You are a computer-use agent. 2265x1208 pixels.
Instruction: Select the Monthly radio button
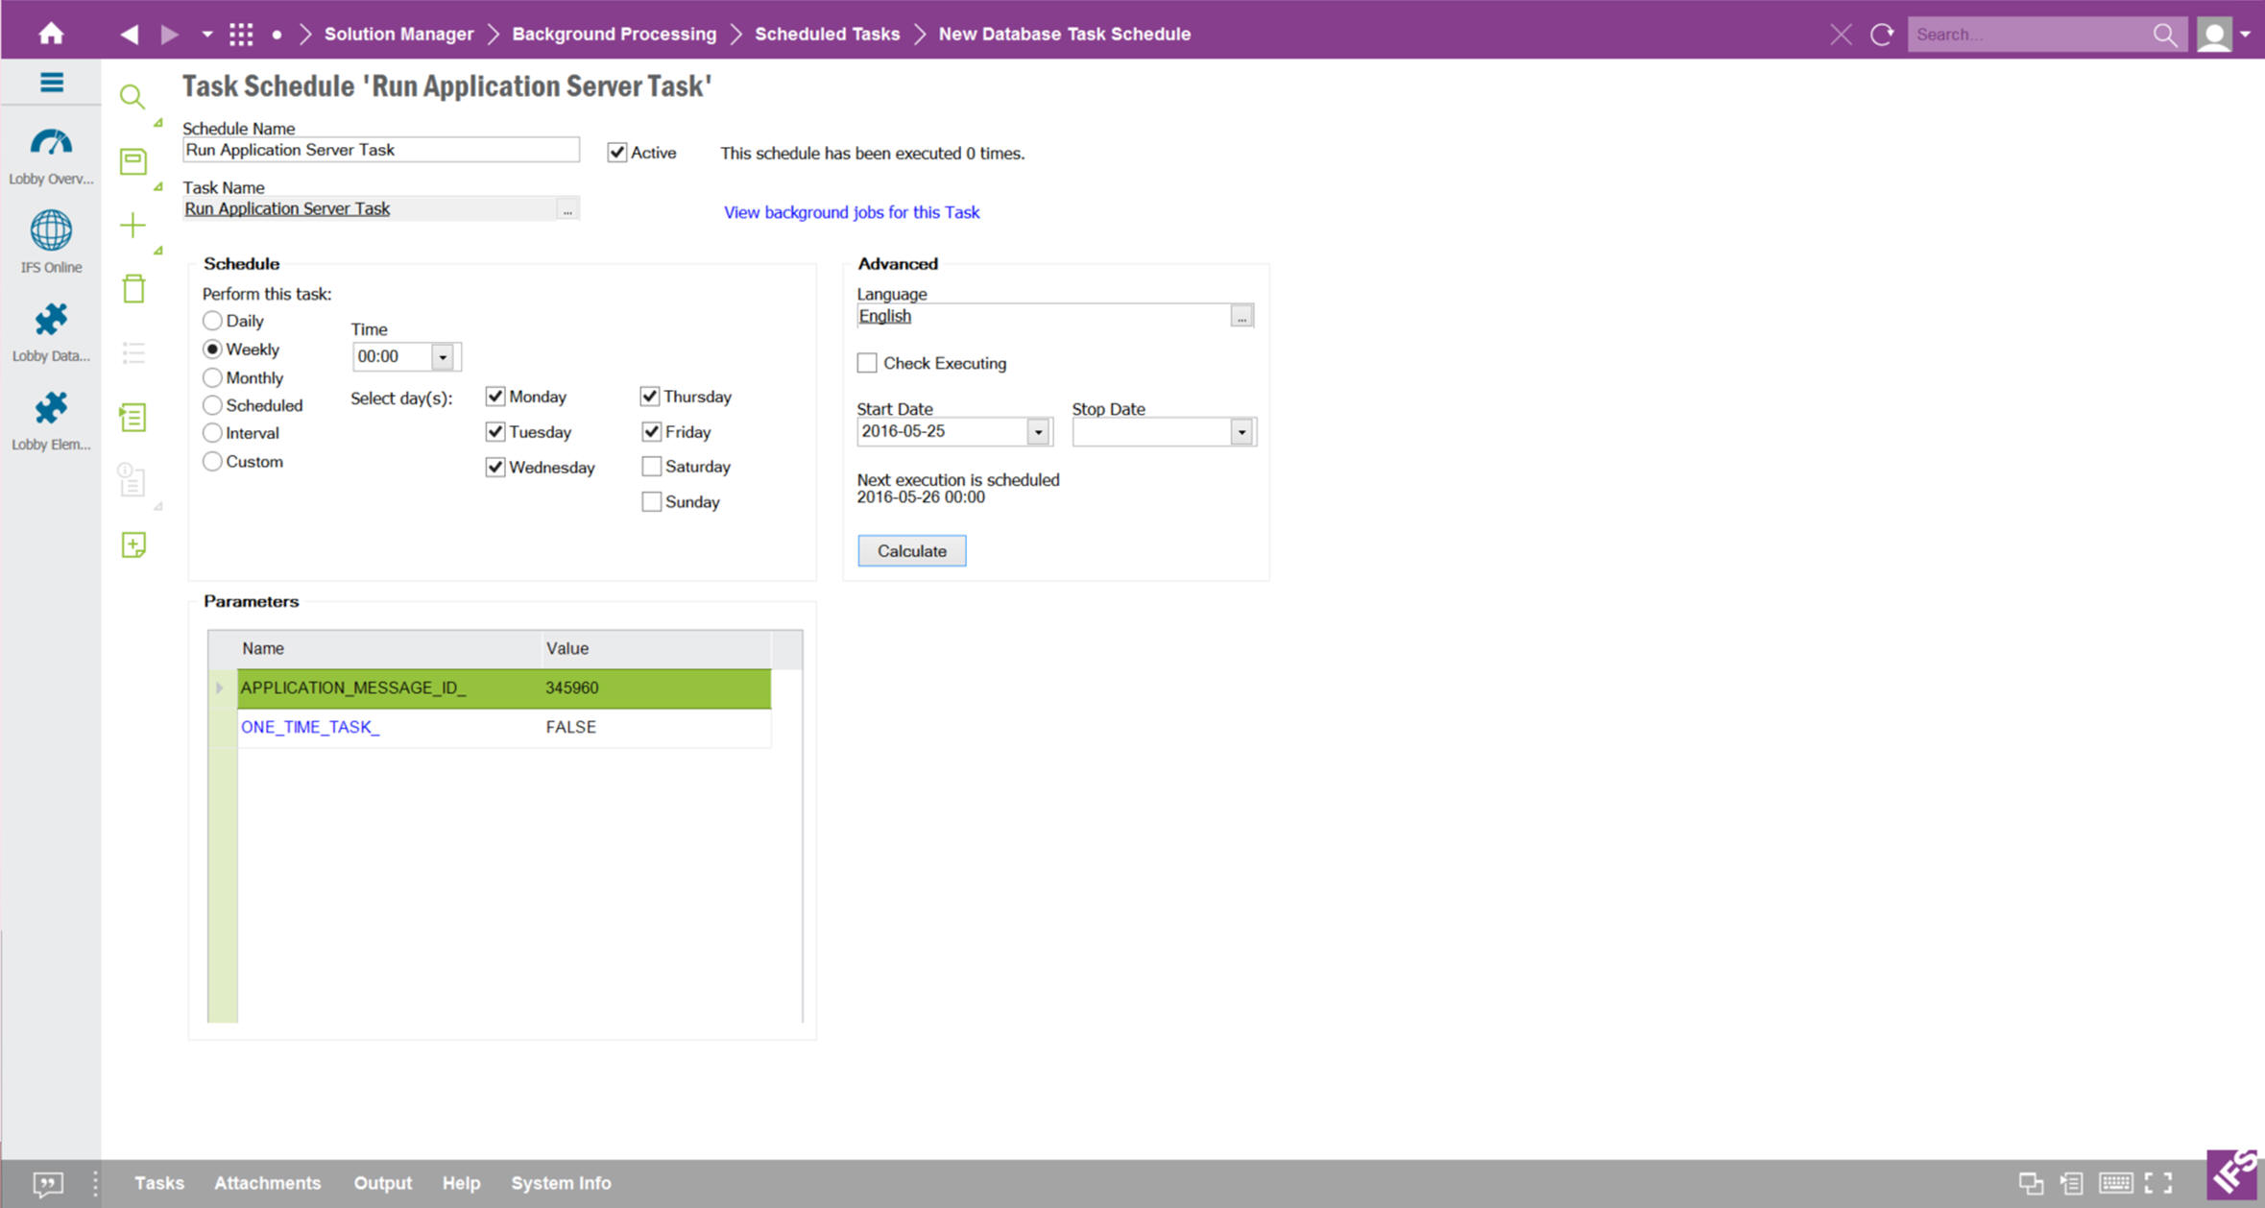pyautogui.click(x=212, y=377)
